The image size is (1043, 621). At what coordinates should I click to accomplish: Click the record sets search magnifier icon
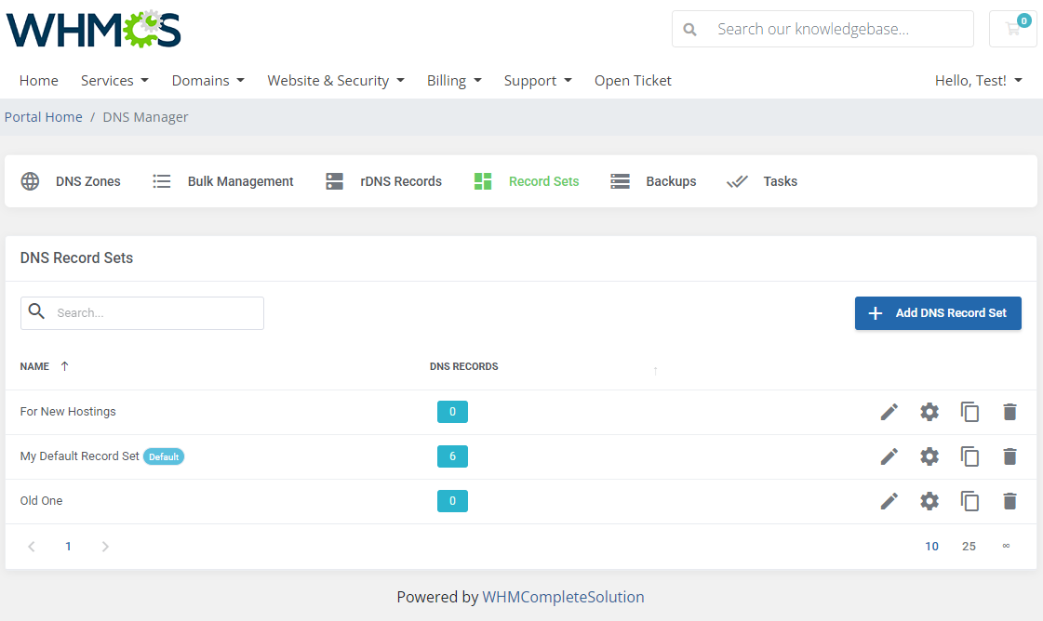point(36,311)
